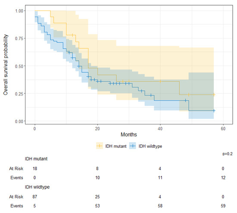The width and height of the screenshot is (237, 213).
Task: Click the 0.50 y-axis tick label
Action: 19,66
